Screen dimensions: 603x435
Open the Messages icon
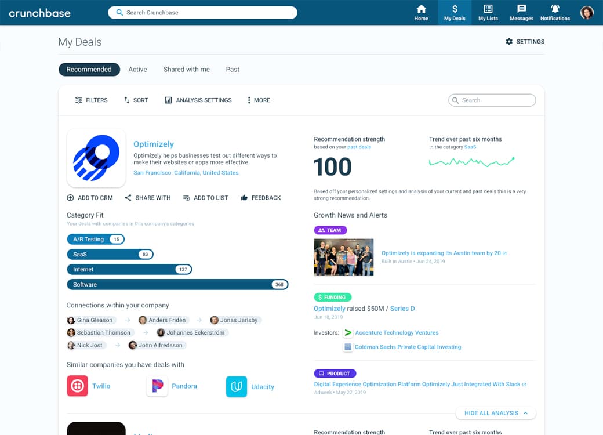521,9
